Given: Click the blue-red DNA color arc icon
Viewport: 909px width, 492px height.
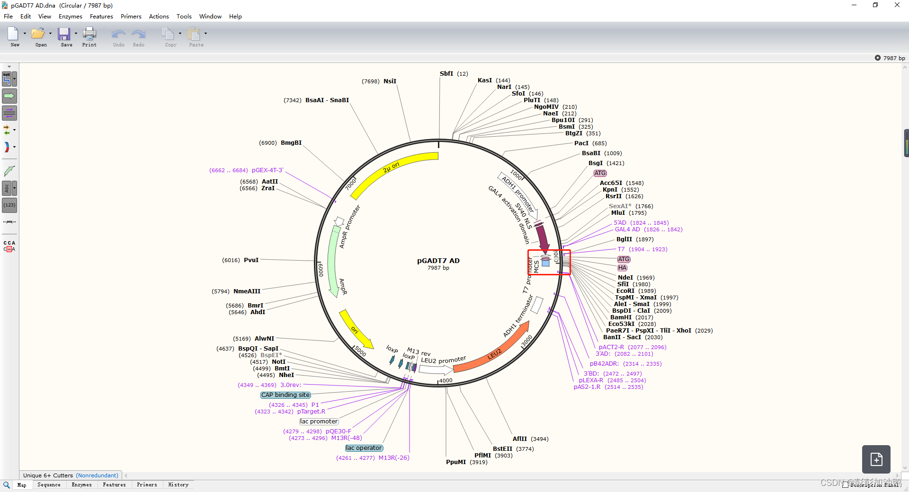Looking at the screenshot, I should (x=7, y=147).
